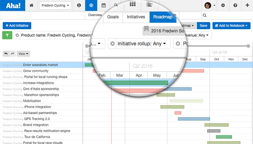The height and width of the screenshot is (144, 253).
Task: Click the undo arrow button
Action: (6, 54)
